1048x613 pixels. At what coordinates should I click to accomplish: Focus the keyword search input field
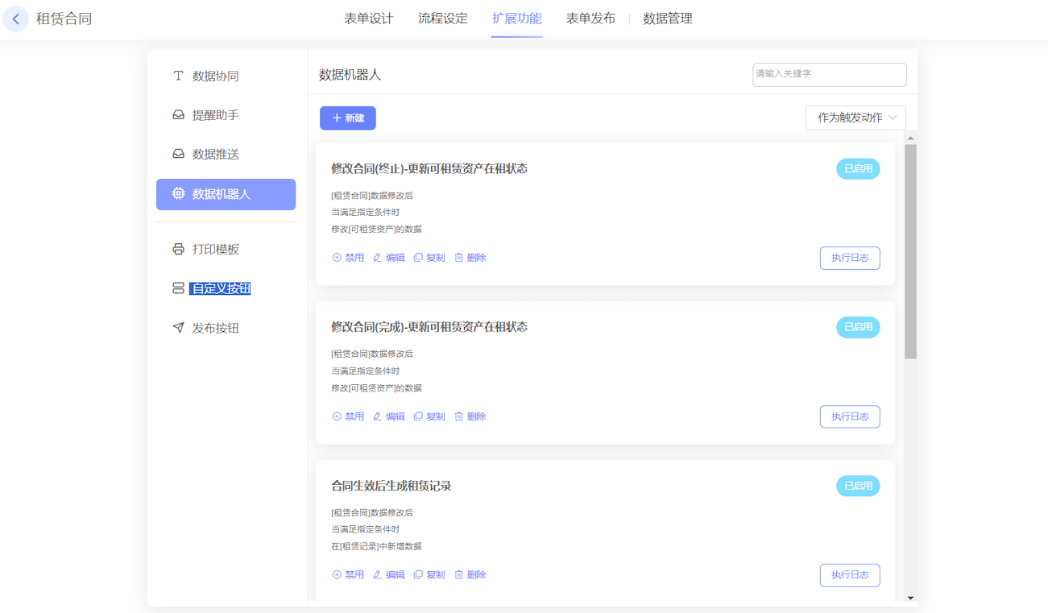[x=829, y=74]
